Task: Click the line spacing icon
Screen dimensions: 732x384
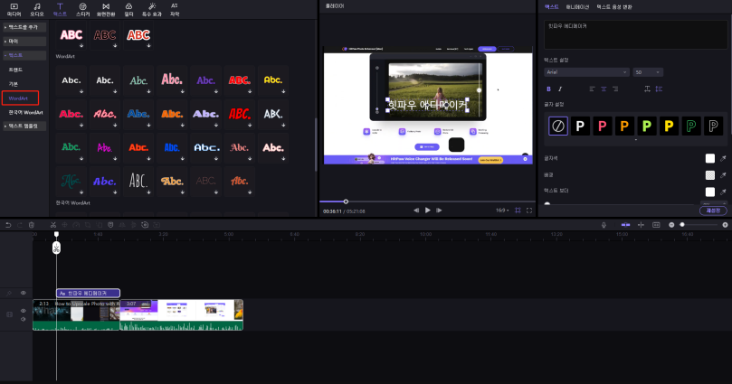Action: point(659,89)
